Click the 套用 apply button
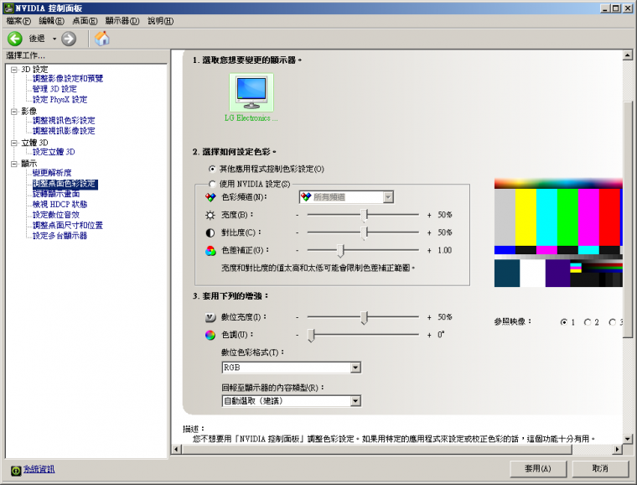 pos(535,468)
